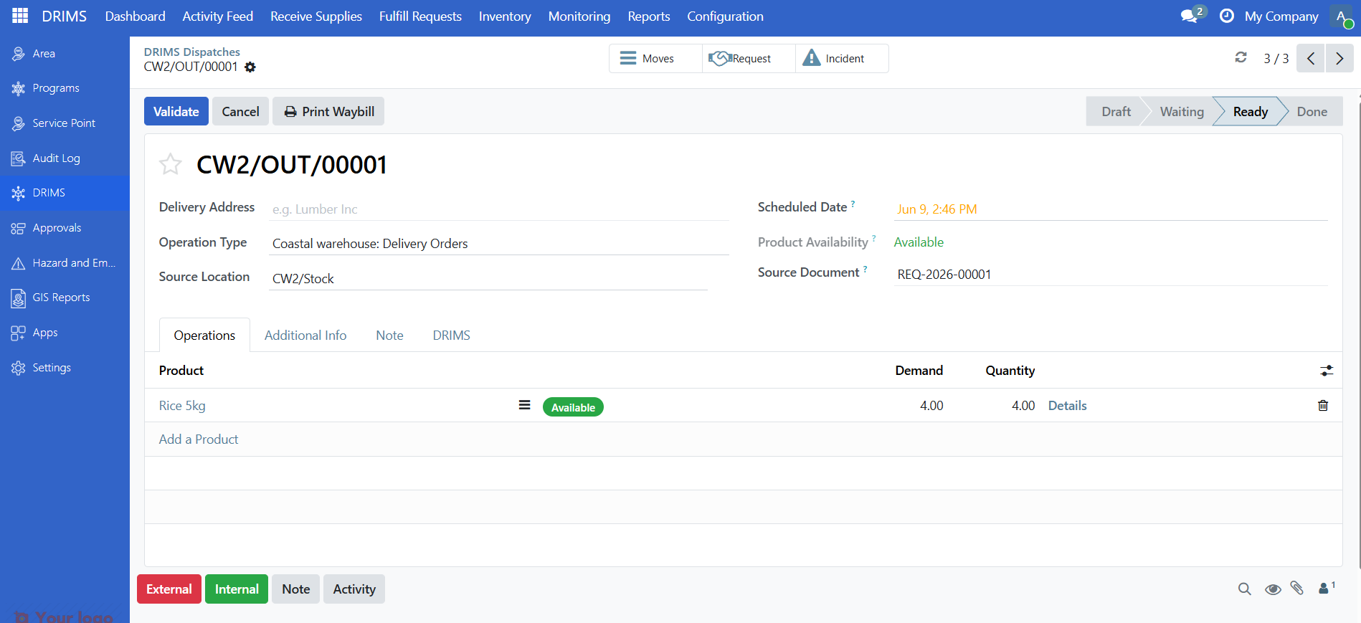Image resolution: width=1361 pixels, height=623 pixels.
Task: Open Settings in the sidebar
Action: pyautogui.click(x=65, y=368)
